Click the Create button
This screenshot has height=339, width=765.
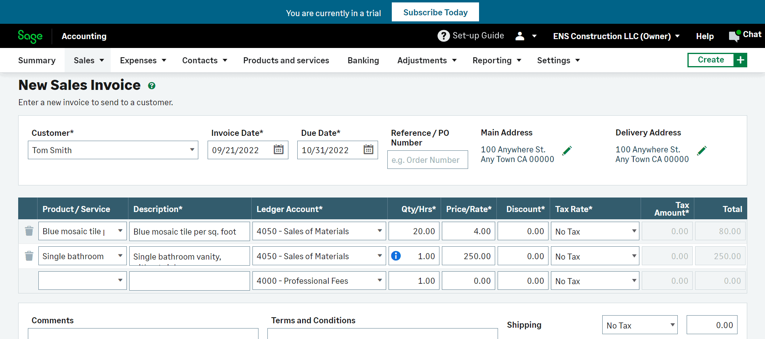[711, 60]
